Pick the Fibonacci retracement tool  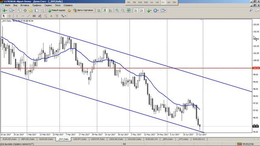(x=45, y=16)
